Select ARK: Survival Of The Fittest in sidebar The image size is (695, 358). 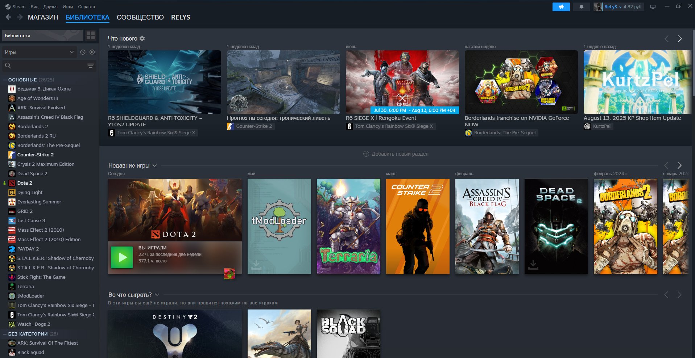(47, 343)
